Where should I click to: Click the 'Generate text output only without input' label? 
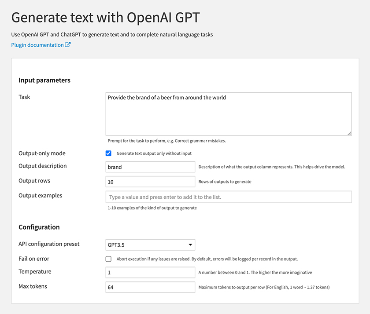coord(154,153)
